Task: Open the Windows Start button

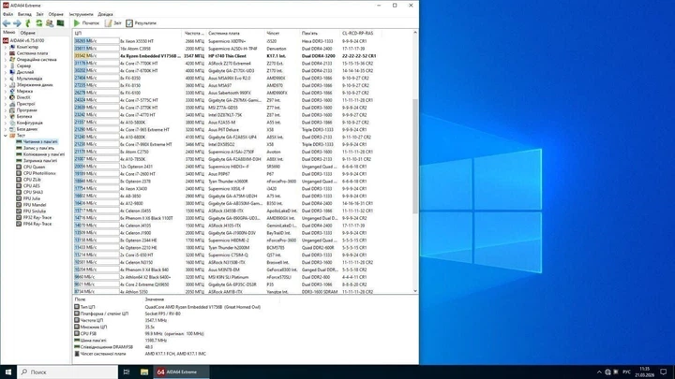Action: (x=8, y=372)
